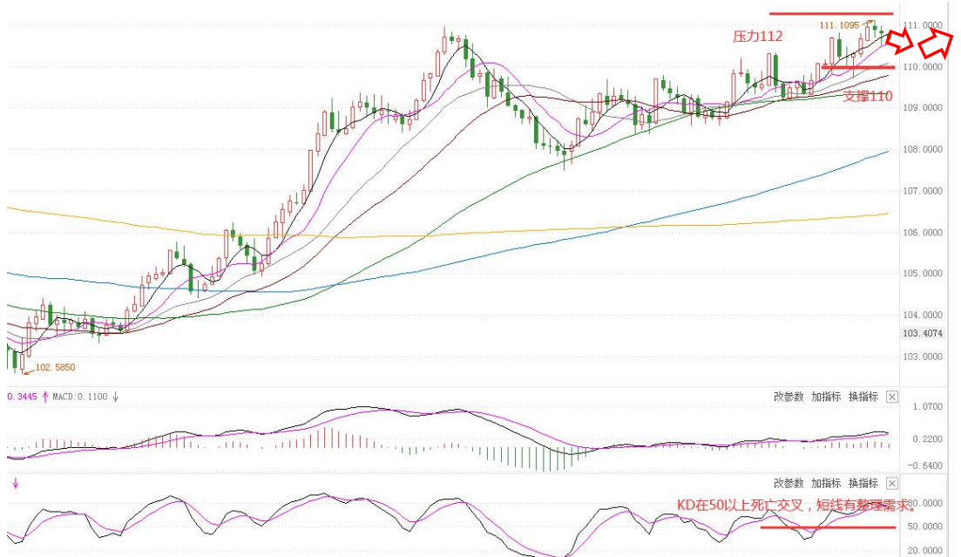
Task: Close the KD indicator panel
Action: coord(891,483)
